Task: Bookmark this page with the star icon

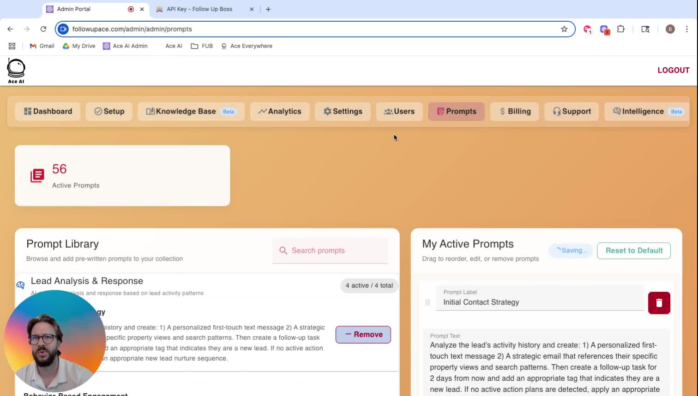Action: 564,29
